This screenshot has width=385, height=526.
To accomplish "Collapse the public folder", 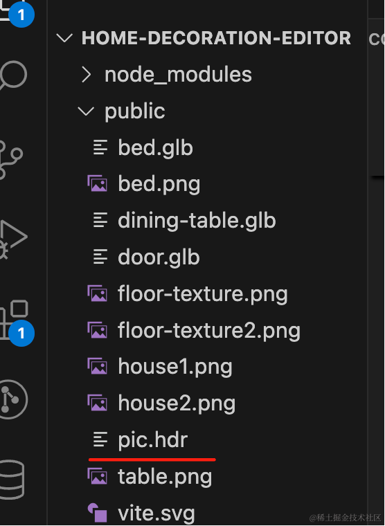I will (x=134, y=111).
